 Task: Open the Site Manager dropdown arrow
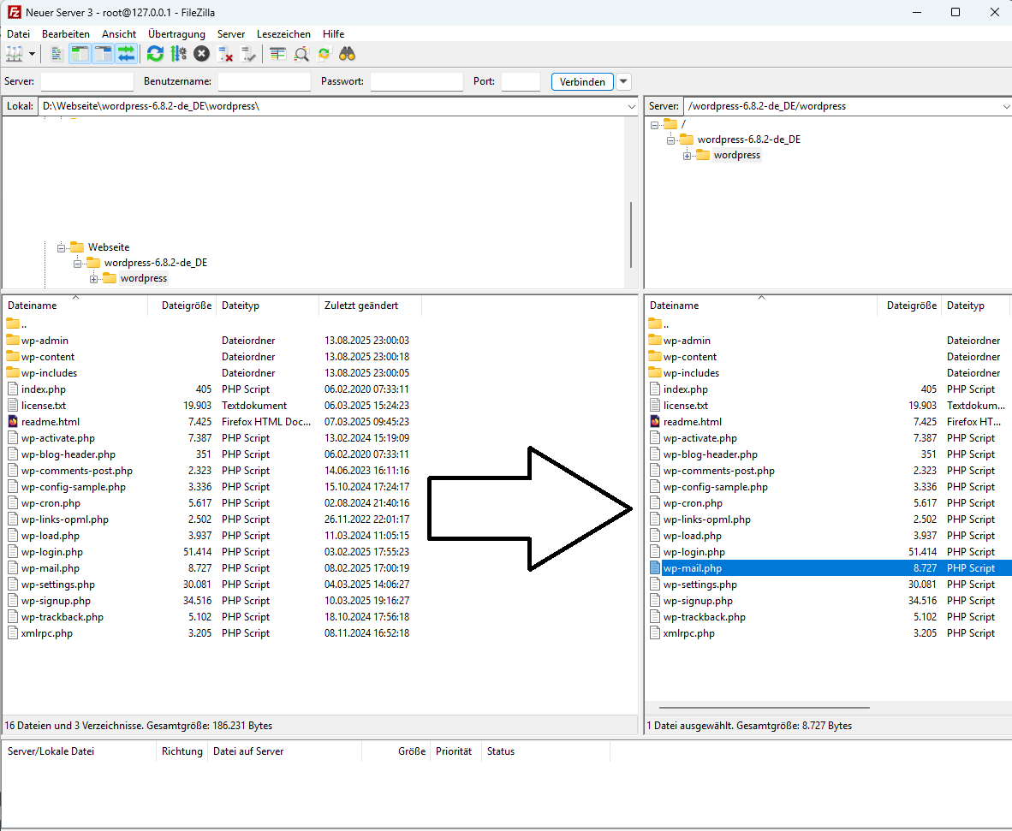click(x=33, y=54)
